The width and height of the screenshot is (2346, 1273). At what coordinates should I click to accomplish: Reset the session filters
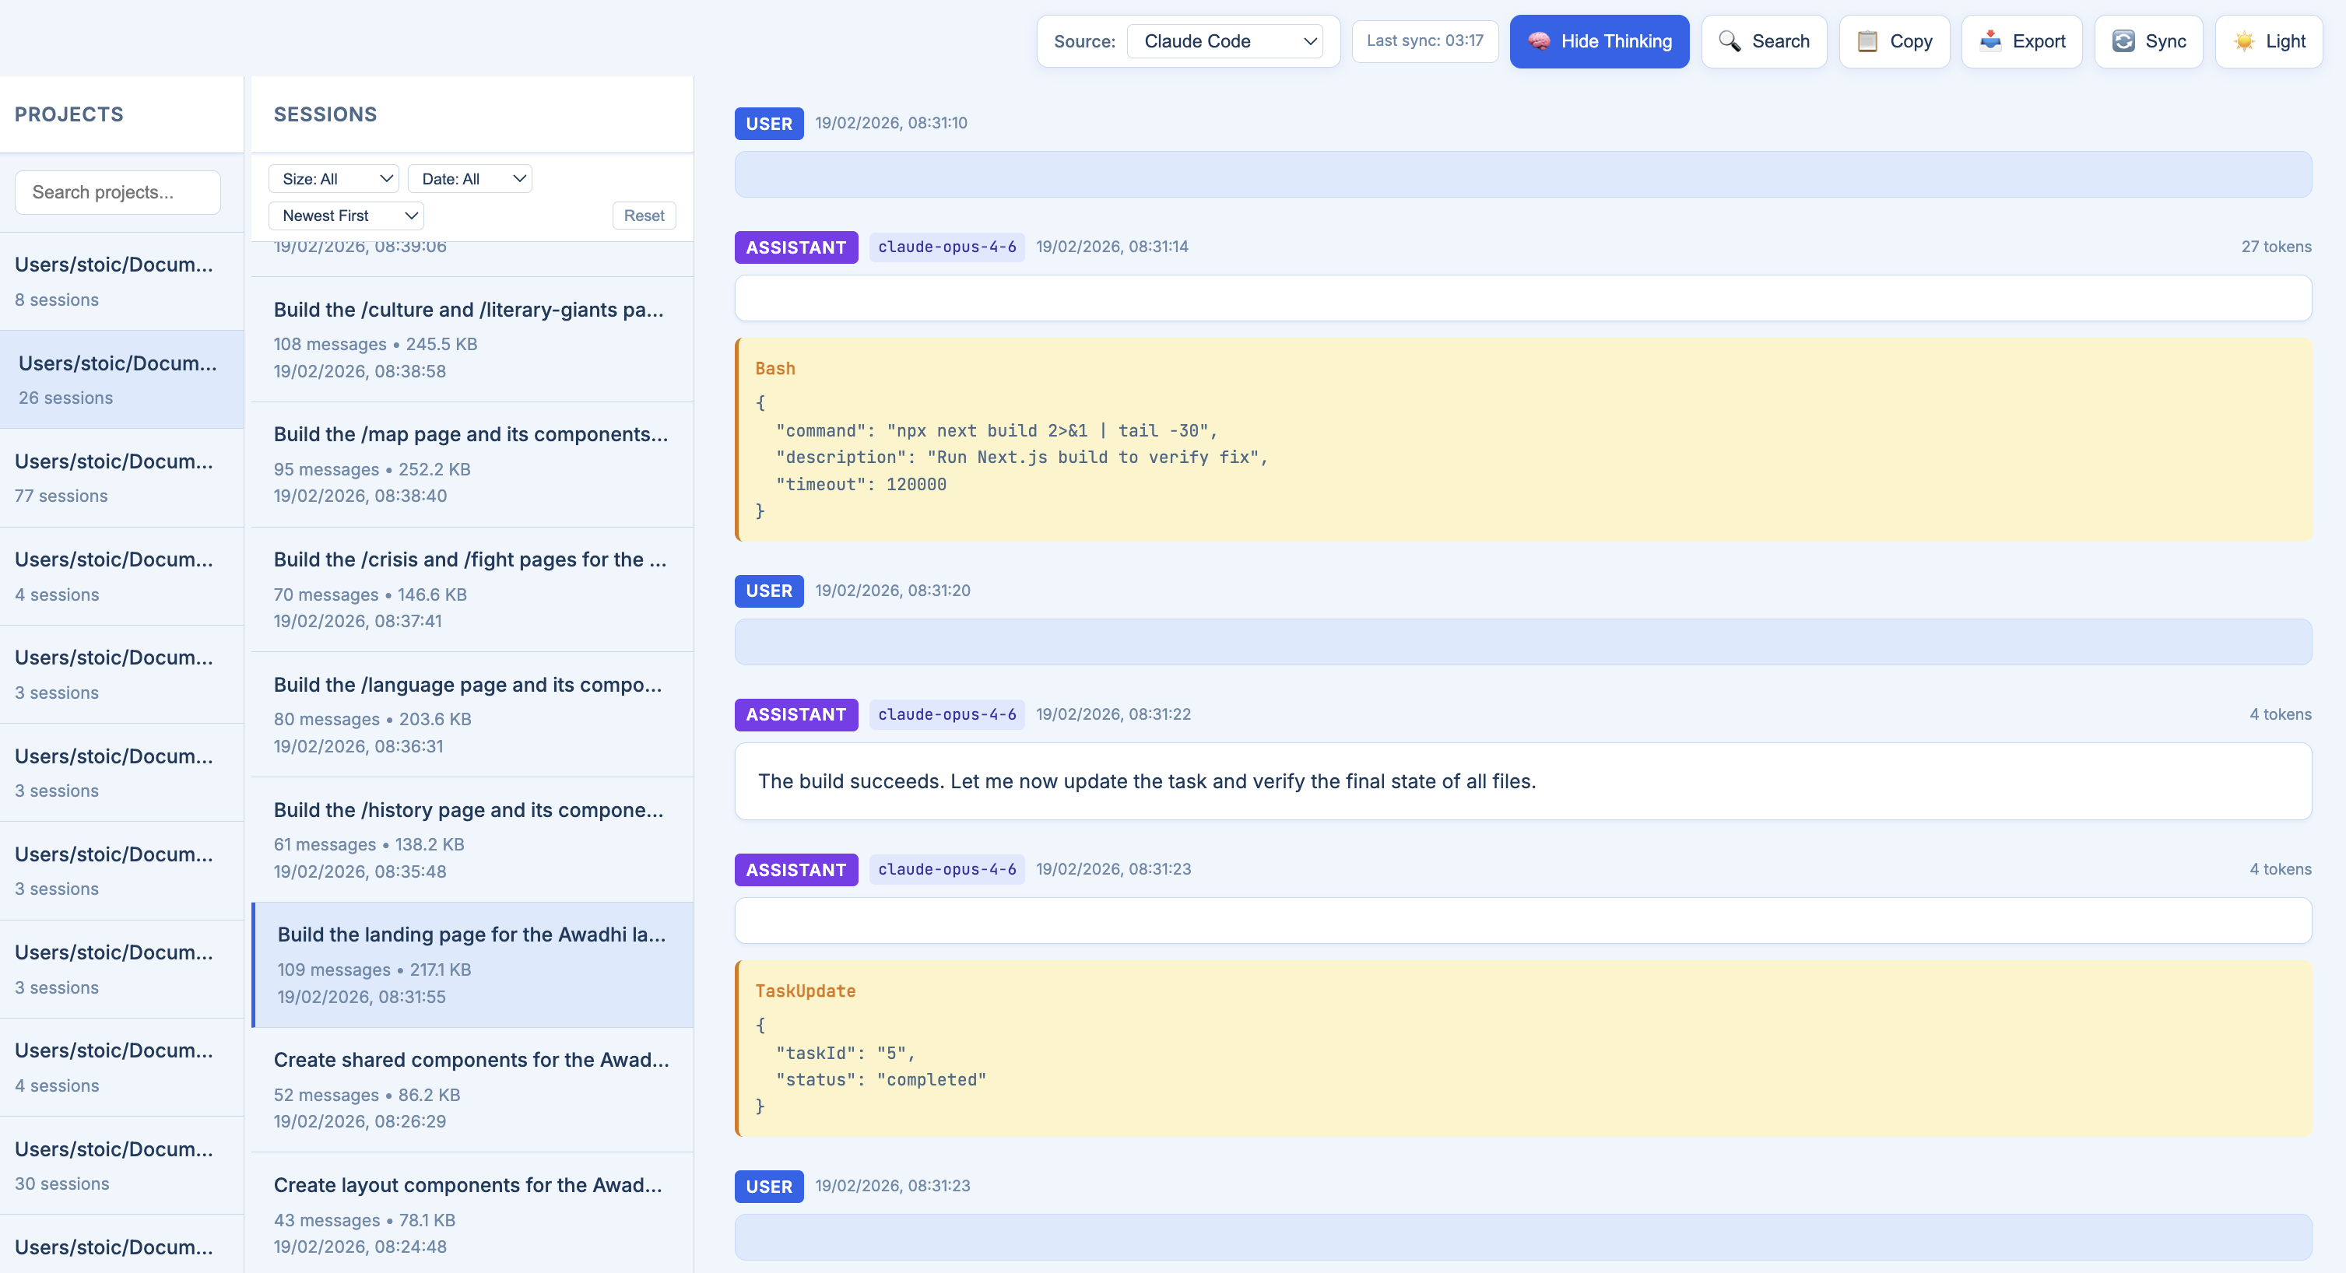(x=643, y=216)
